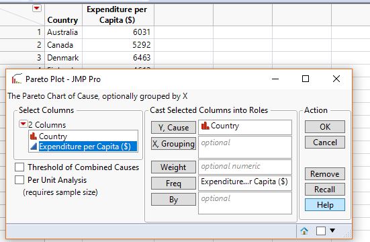The width and height of the screenshot is (370, 242).
Task: Click the Remove button
Action: pyautogui.click(x=325, y=174)
